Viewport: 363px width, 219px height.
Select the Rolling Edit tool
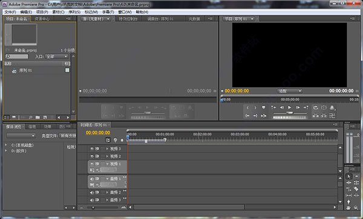[x=356, y=183]
